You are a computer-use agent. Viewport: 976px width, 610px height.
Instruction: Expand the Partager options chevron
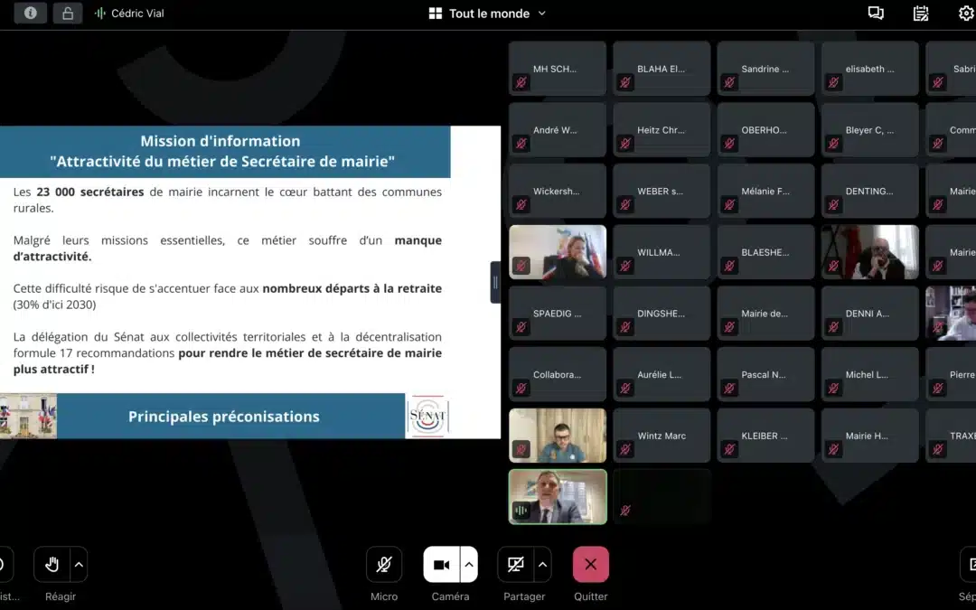click(543, 565)
